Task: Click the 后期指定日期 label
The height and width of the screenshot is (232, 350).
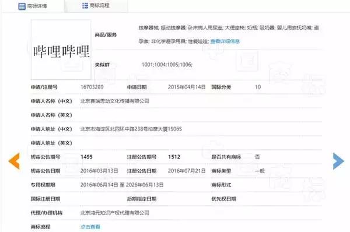Action: [142, 199]
